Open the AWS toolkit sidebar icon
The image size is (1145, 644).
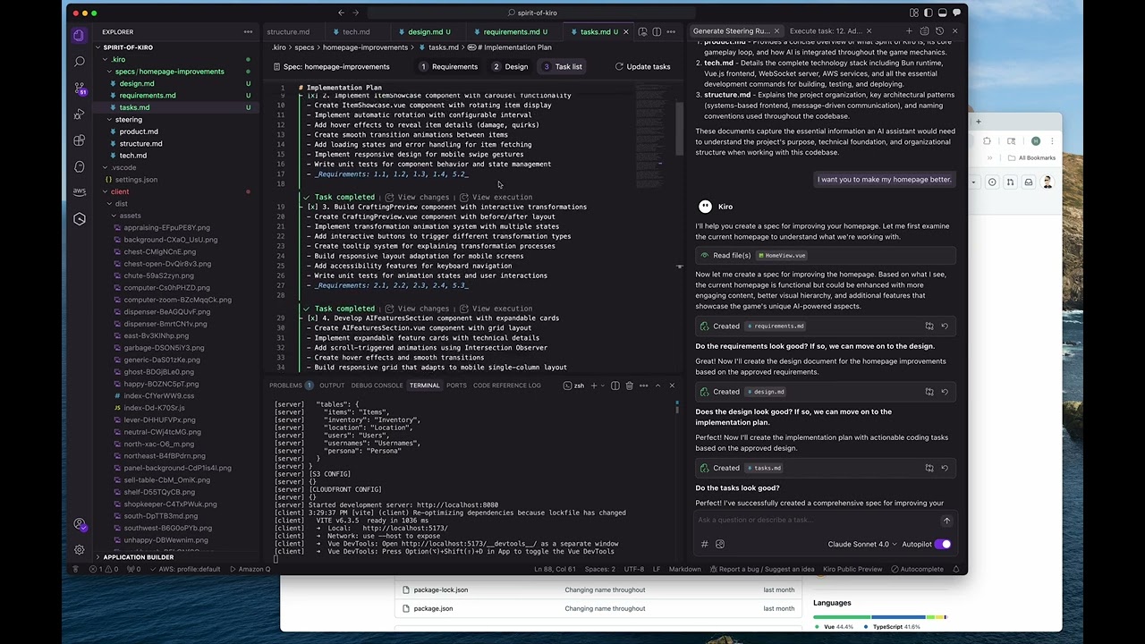click(x=79, y=191)
